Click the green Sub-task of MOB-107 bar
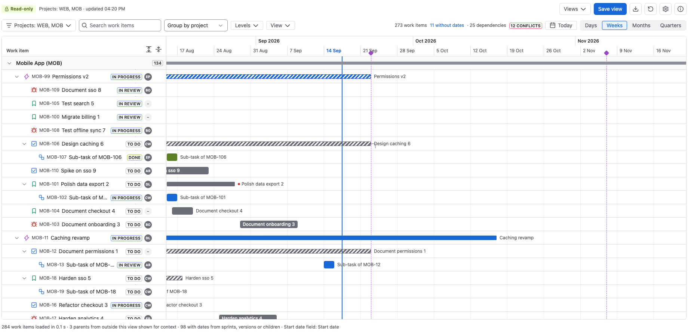 pos(172,157)
